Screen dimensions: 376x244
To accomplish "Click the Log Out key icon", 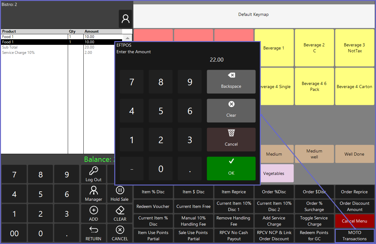I will point(93,174).
